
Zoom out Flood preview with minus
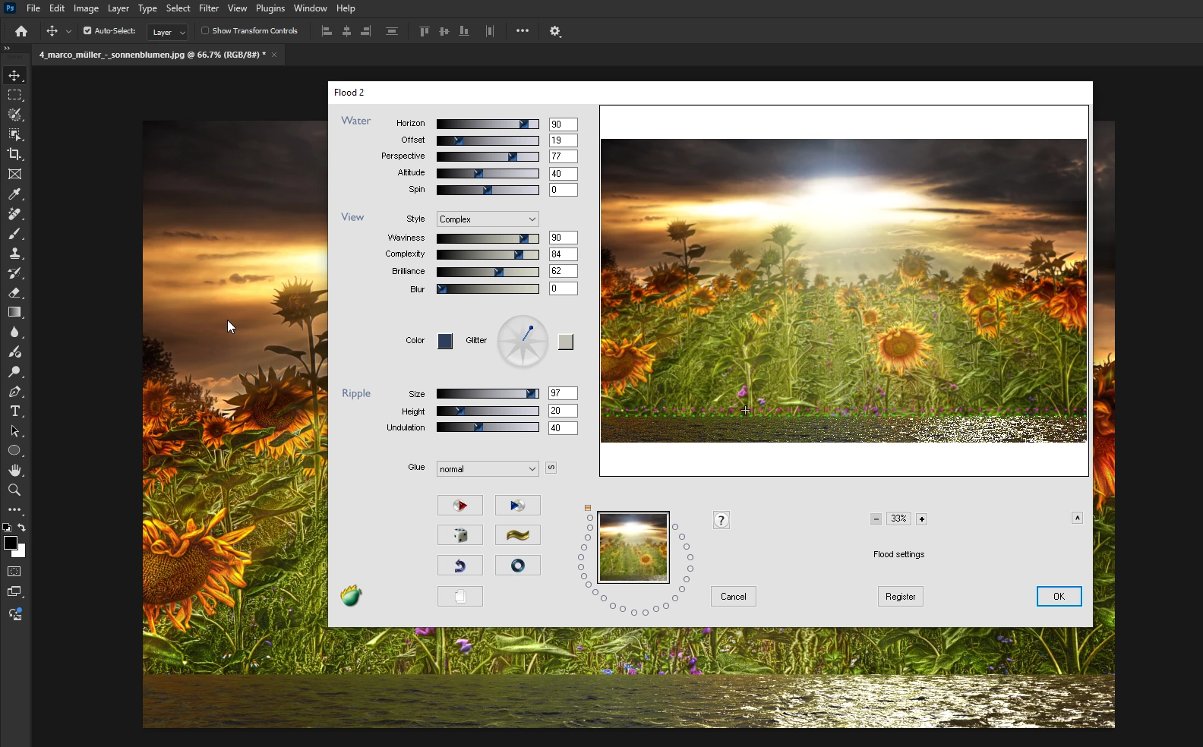(876, 519)
